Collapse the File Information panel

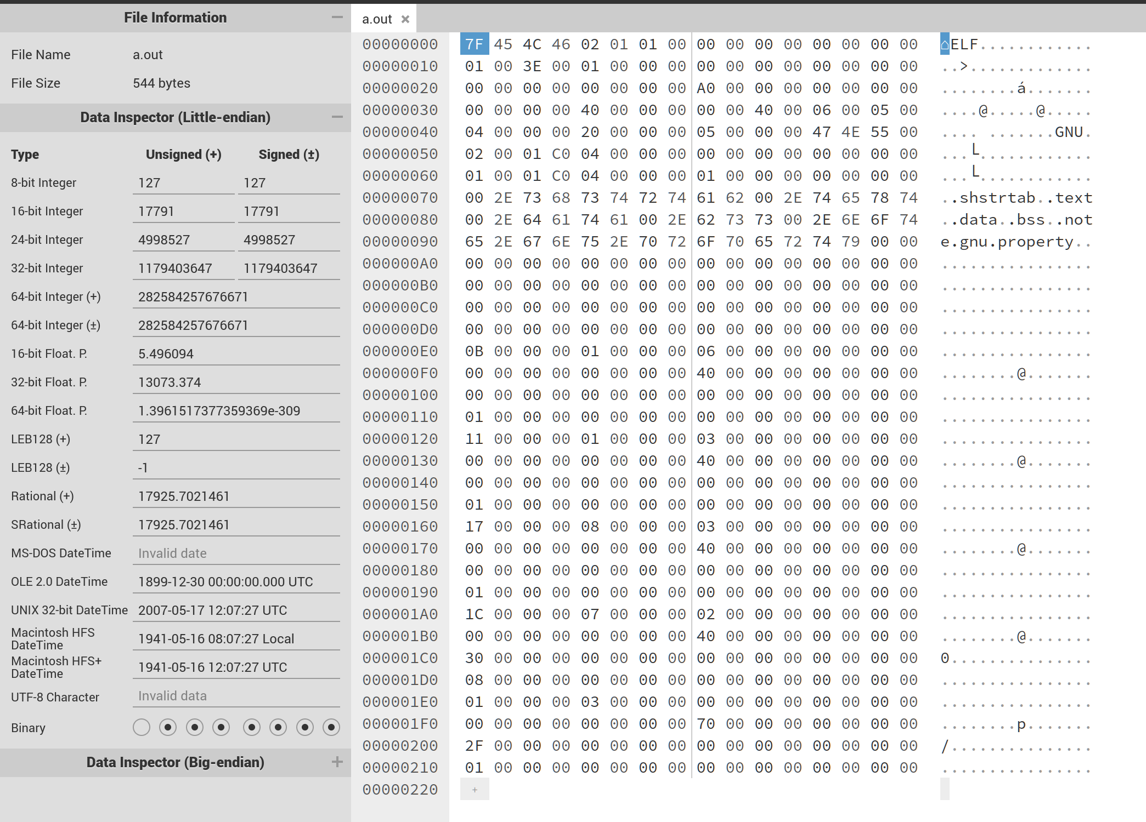(x=337, y=18)
